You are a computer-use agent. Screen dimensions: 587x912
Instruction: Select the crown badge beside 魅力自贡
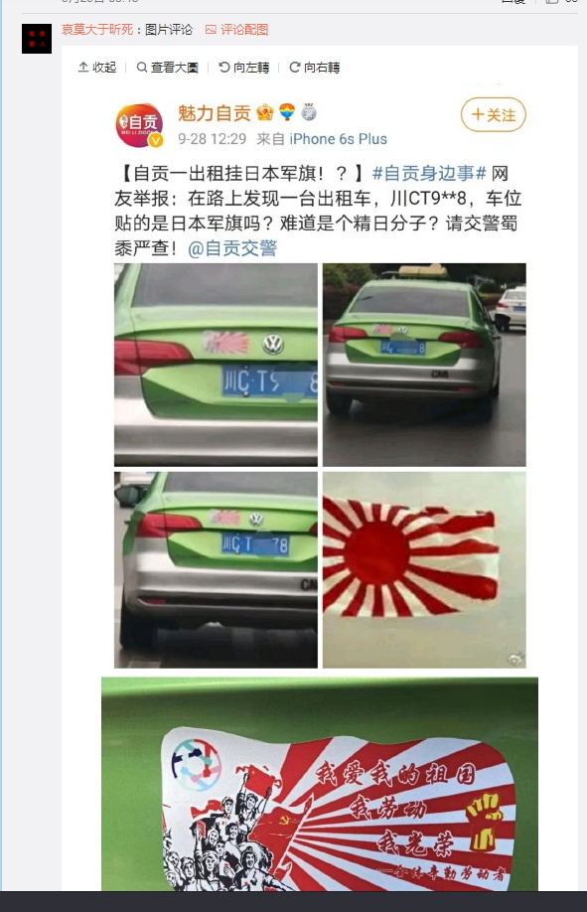(x=265, y=111)
